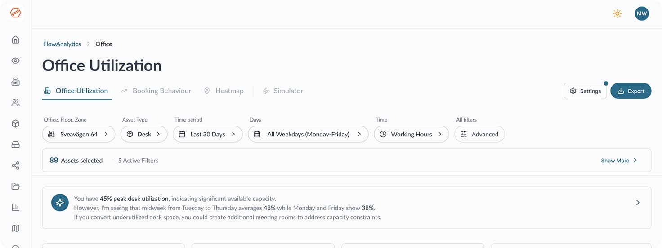The image size is (662, 248).
Task: Open the map sidebar icon
Action: pos(16,228)
